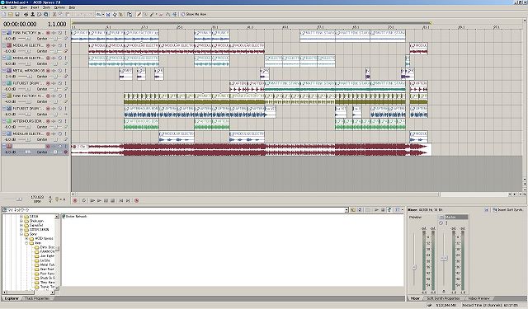Viewport: 528px width, 309px height.
Task: Collapse the Sony folder in tree
Action: point(21,234)
